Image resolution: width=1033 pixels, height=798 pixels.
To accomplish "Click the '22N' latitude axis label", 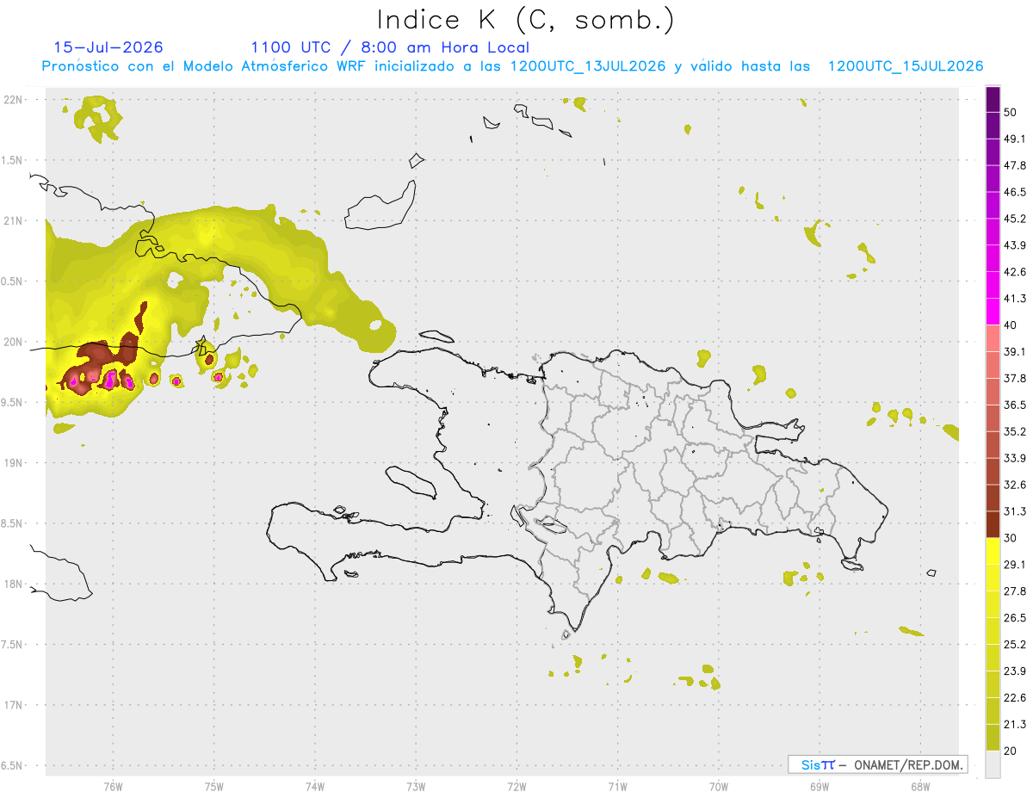I will 13,100.
